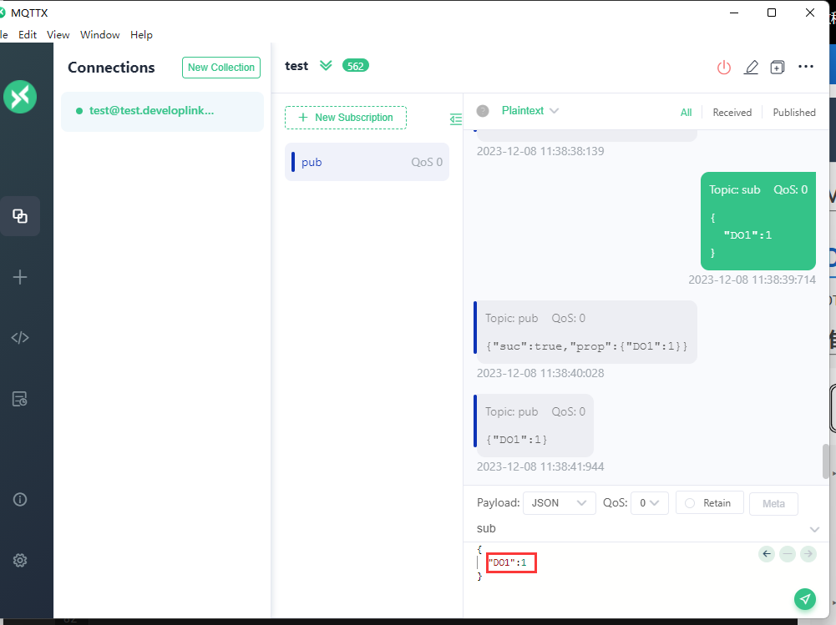This screenshot has width=836, height=625.
Task: Select the pub subscription topic item
Action: [367, 162]
